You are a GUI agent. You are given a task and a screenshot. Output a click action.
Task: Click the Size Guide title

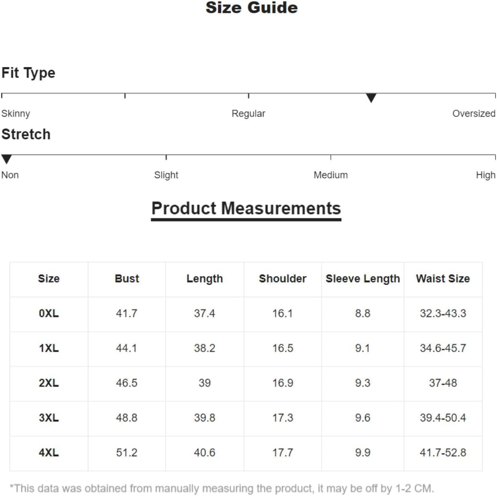click(252, 8)
